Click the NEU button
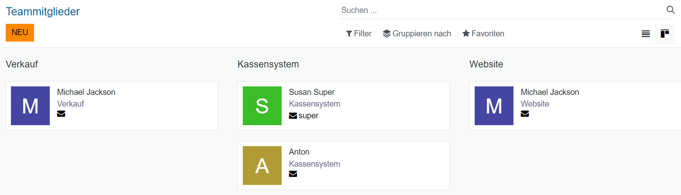This screenshot has width=681, height=195. (20, 33)
